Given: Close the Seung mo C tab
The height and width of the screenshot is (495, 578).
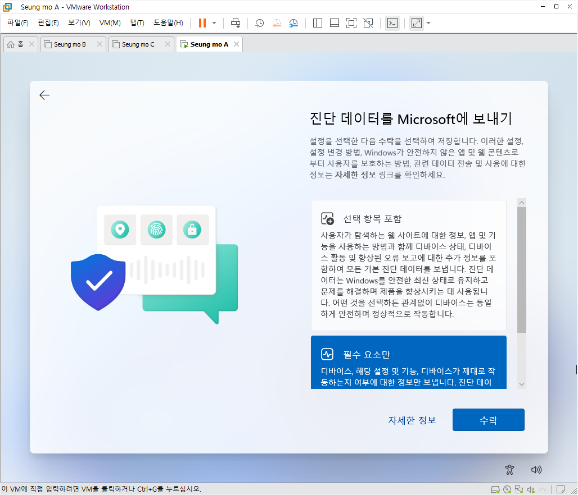Looking at the screenshot, I should [x=168, y=44].
